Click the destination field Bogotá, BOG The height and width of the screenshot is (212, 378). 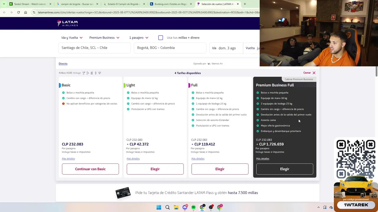tap(170, 48)
